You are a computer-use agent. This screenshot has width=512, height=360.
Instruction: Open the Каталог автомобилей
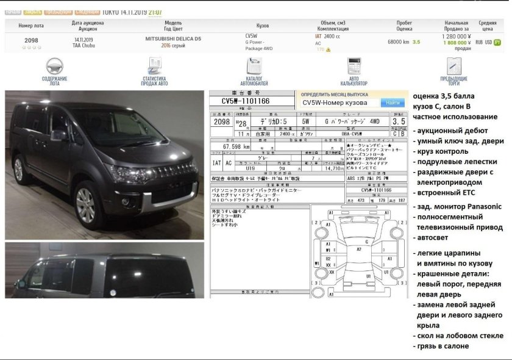(256, 71)
